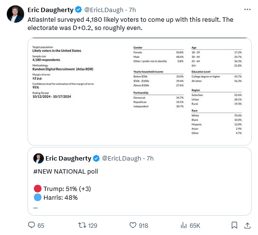Expand quoted tweet at the ellipsis
The height and width of the screenshot is (235, 258).
click(36, 207)
